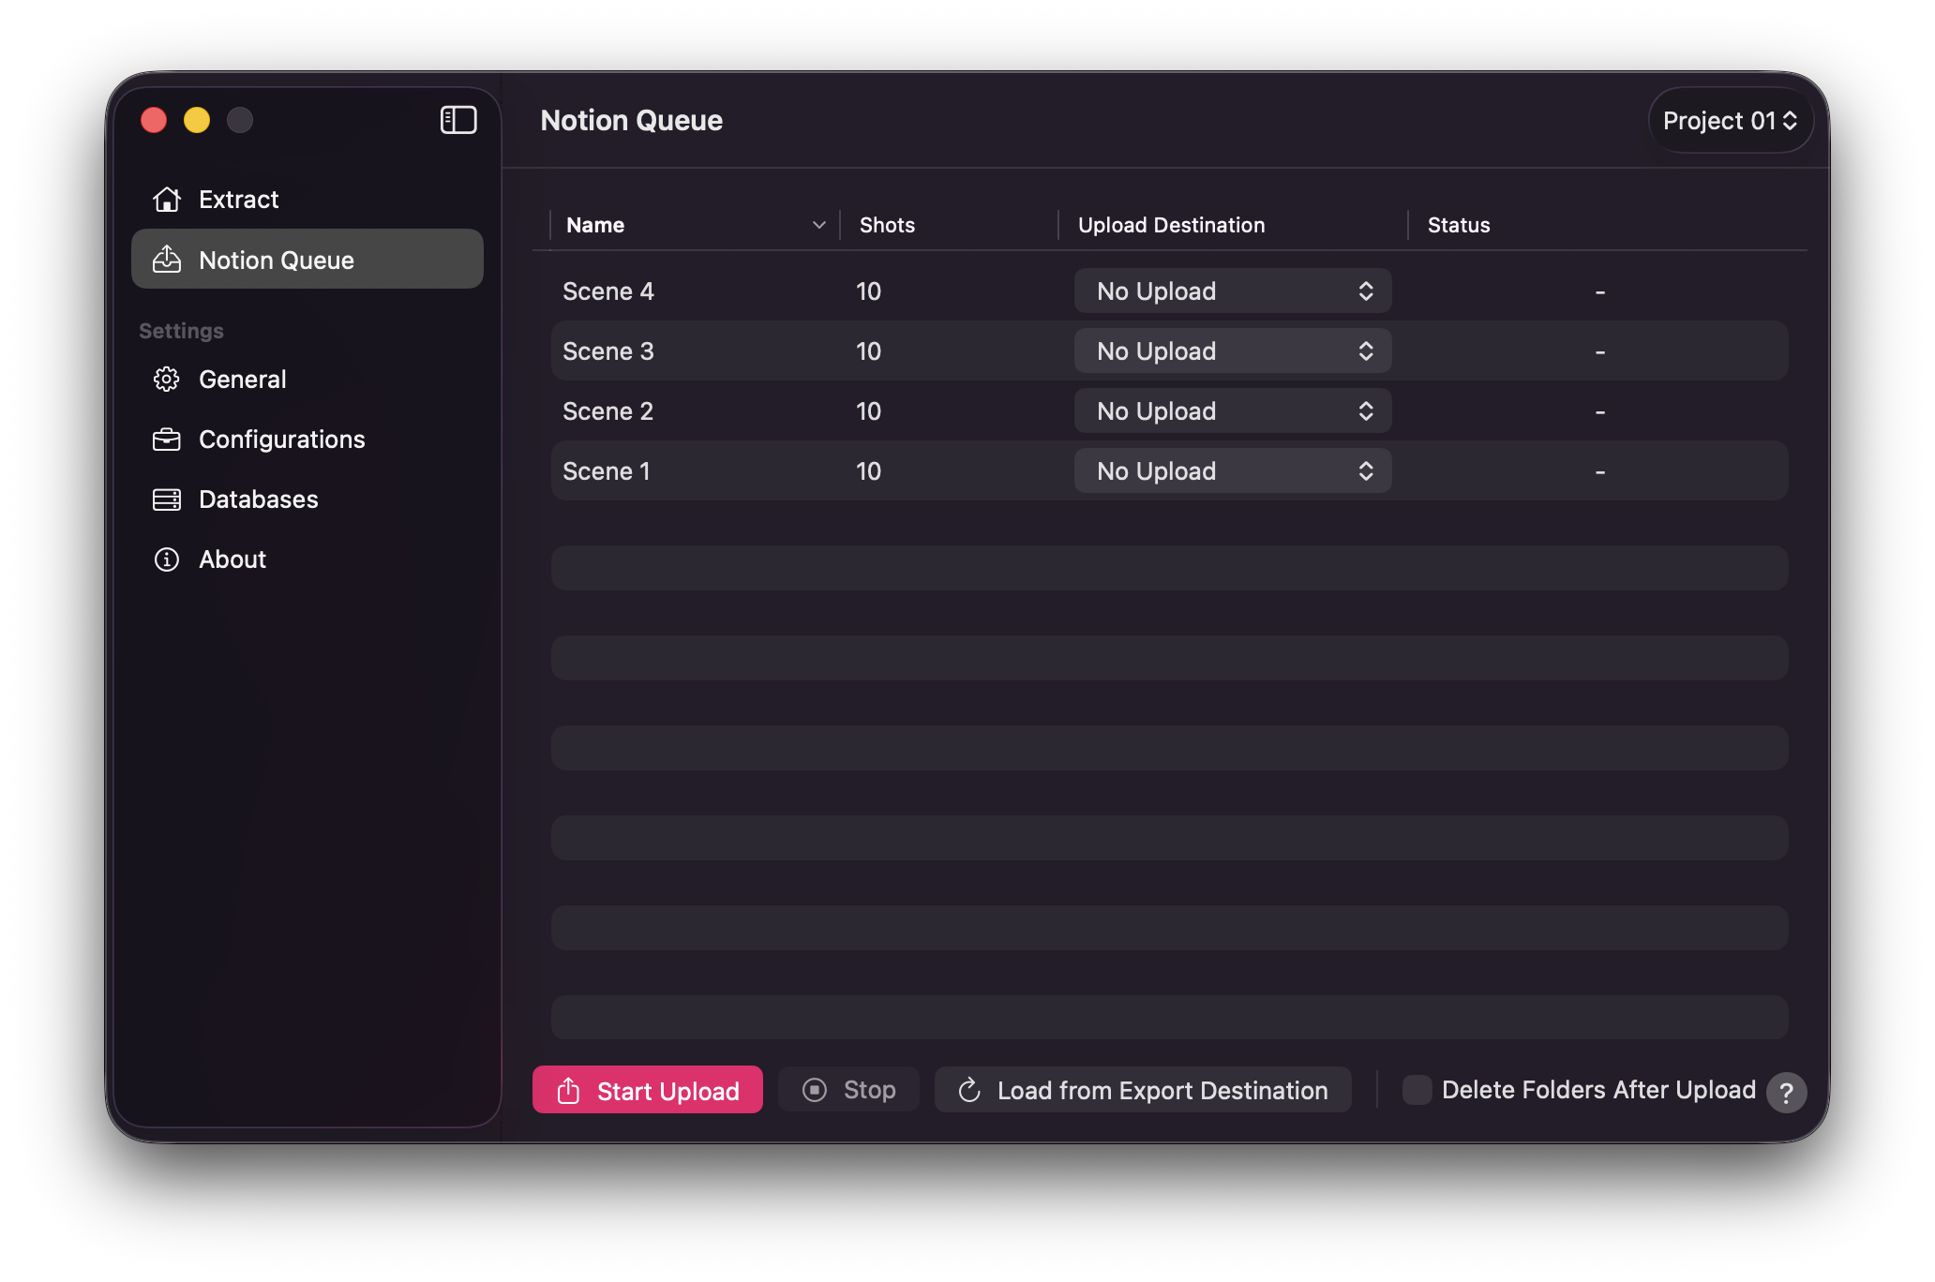Open the About page
The width and height of the screenshot is (1935, 1282).
coord(307,559)
